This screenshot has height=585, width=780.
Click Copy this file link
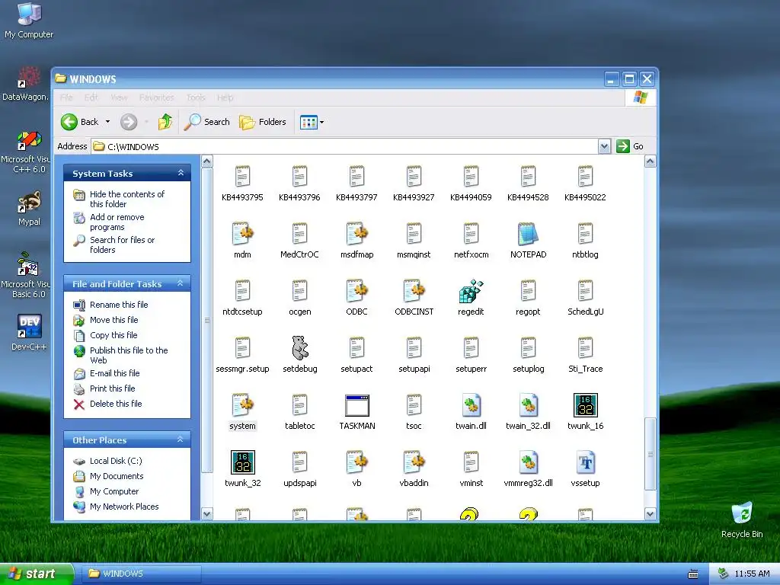pyautogui.click(x=113, y=335)
